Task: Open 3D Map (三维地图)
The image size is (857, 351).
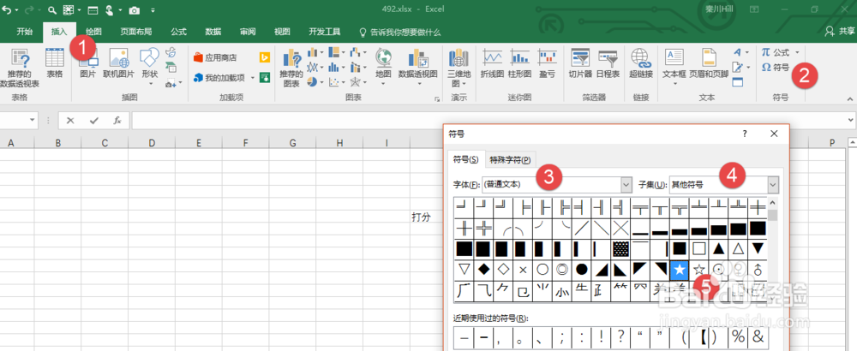Action: click(x=458, y=68)
